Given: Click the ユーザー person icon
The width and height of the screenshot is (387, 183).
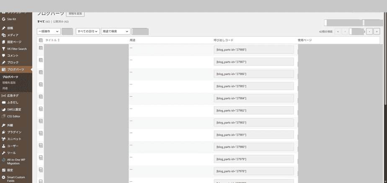Looking at the screenshot, I should 3,146.
